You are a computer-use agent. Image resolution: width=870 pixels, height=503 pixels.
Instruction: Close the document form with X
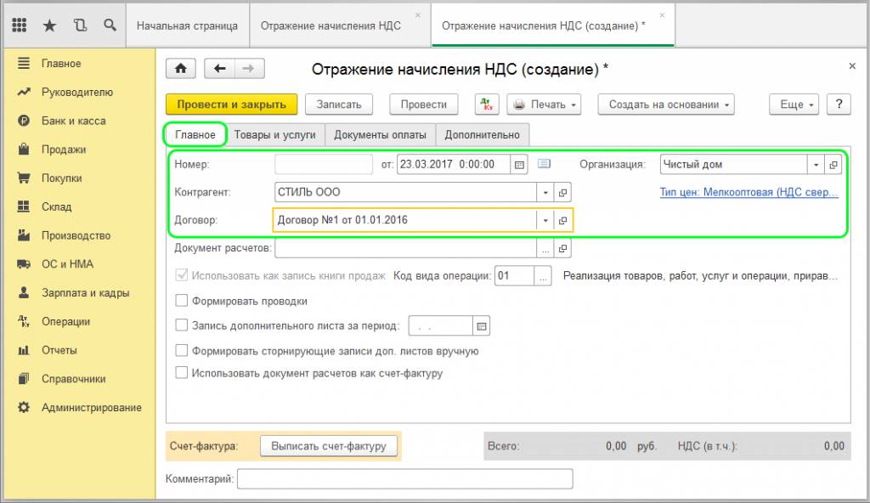852,66
